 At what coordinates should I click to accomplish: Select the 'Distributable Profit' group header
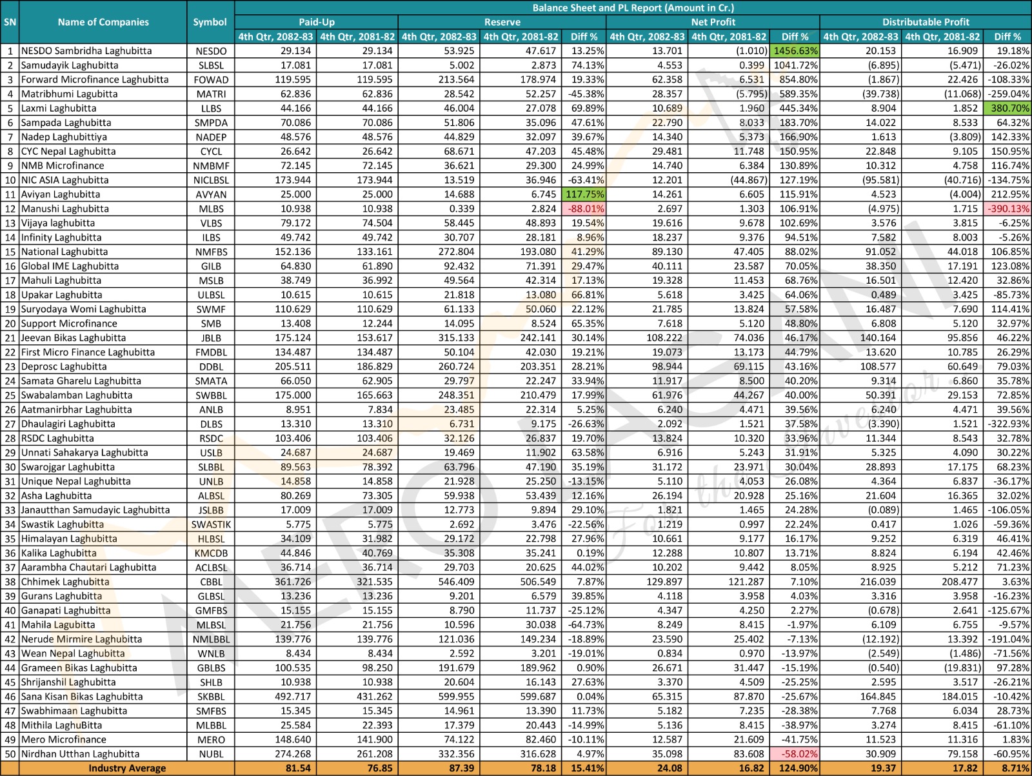[926, 22]
